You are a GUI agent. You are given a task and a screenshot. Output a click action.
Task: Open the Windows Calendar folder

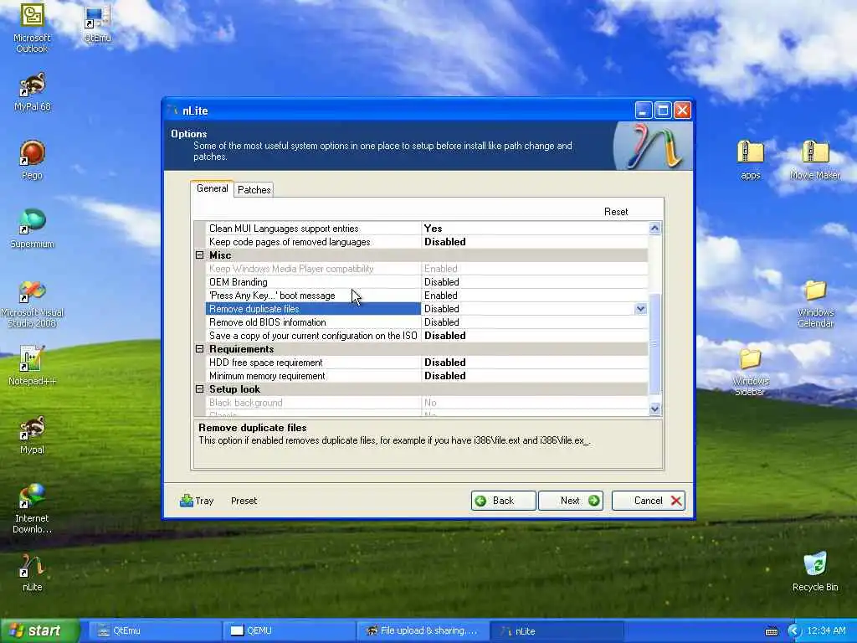pyautogui.click(x=815, y=304)
